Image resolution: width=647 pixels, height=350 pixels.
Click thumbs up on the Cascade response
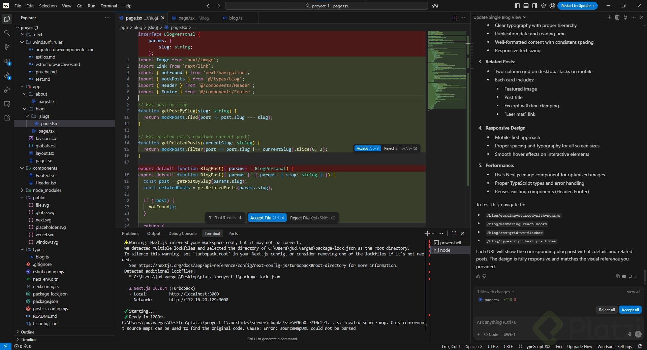click(478, 276)
